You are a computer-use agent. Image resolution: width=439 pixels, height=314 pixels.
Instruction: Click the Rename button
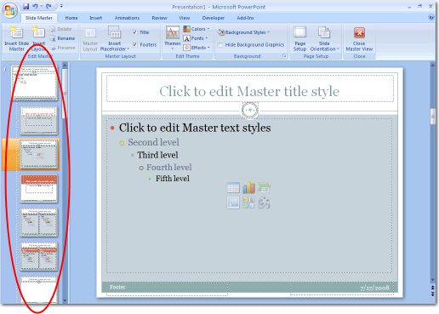[x=62, y=38]
